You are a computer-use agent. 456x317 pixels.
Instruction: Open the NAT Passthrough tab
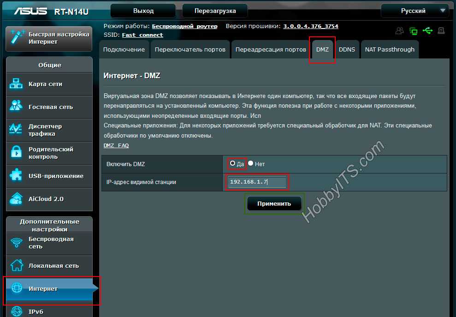click(390, 50)
